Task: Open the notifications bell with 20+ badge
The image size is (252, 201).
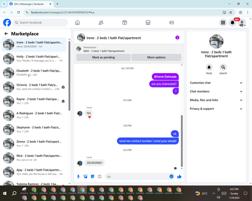Action: click(232, 23)
